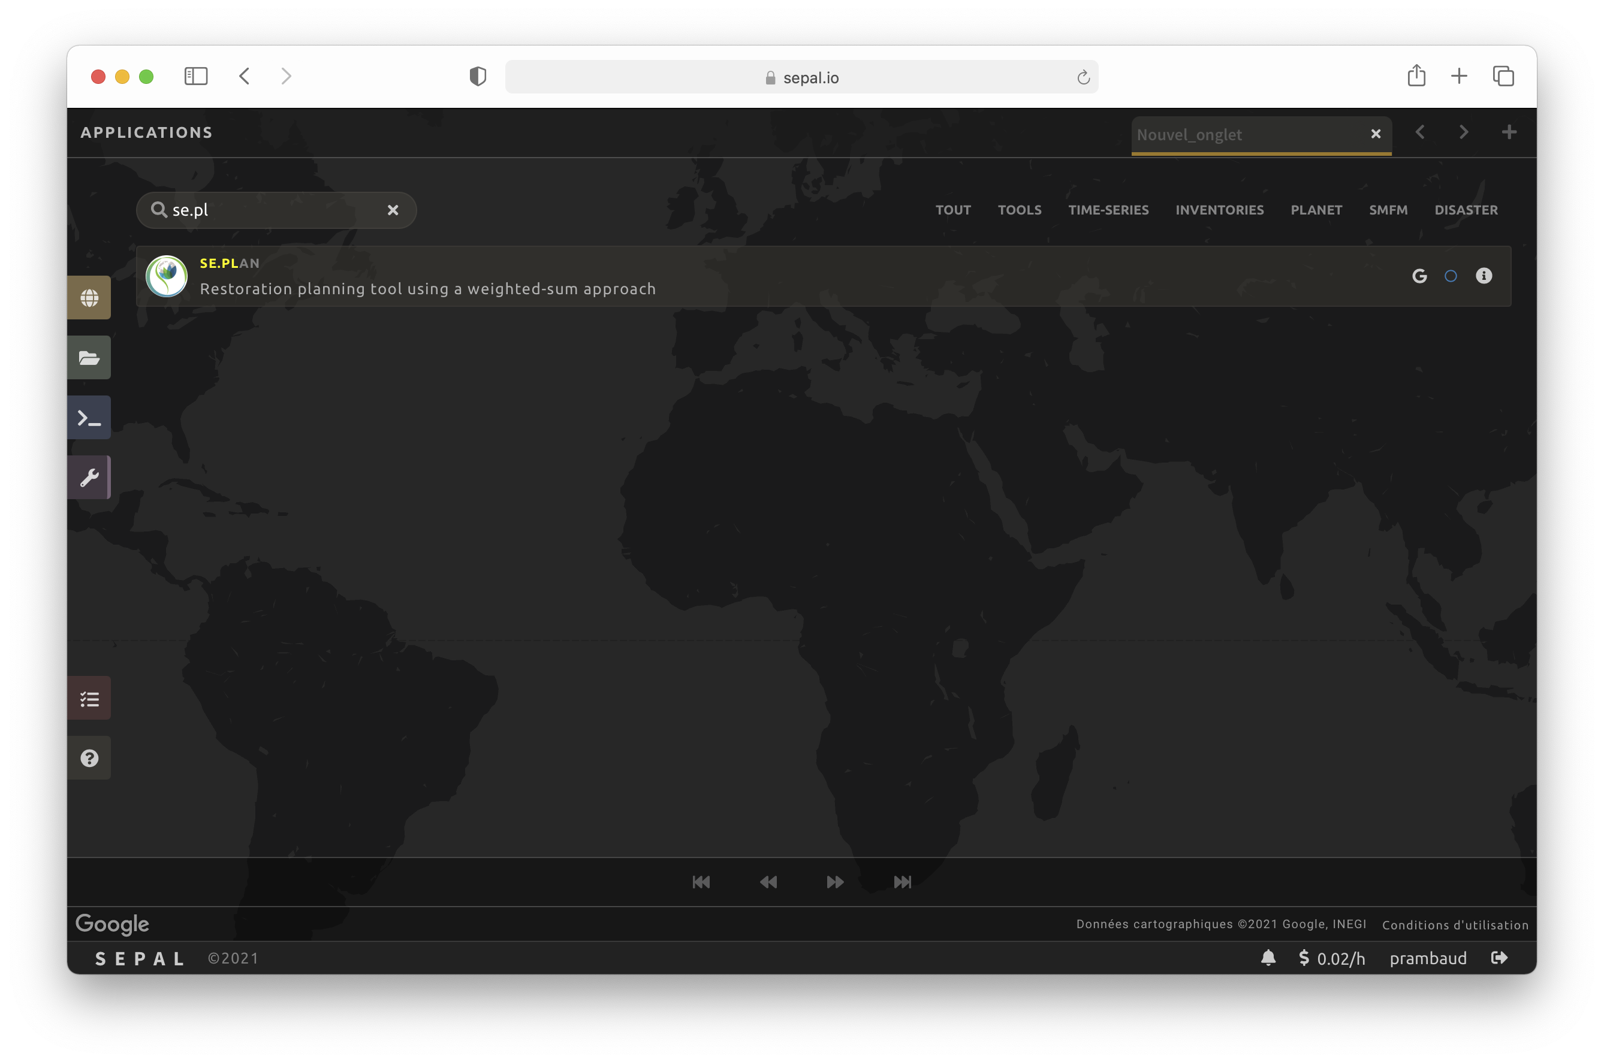This screenshot has width=1604, height=1063.
Task: Open the Tasks checklist sidebar icon
Action: point(89,698)
